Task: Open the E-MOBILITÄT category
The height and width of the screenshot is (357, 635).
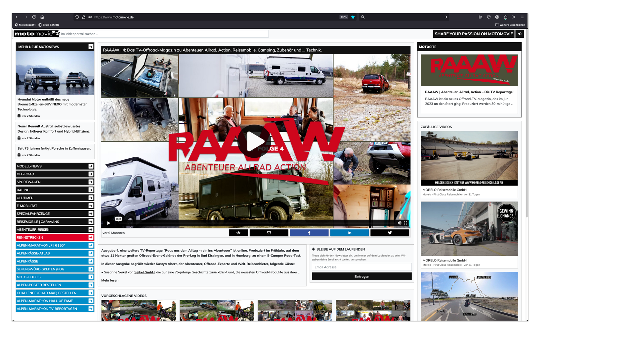Action: [55, 206]
